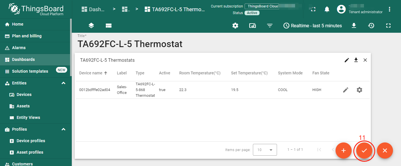Sort by Set Temperature column
The width and height of the screenshot is (401, 166).
249,73
